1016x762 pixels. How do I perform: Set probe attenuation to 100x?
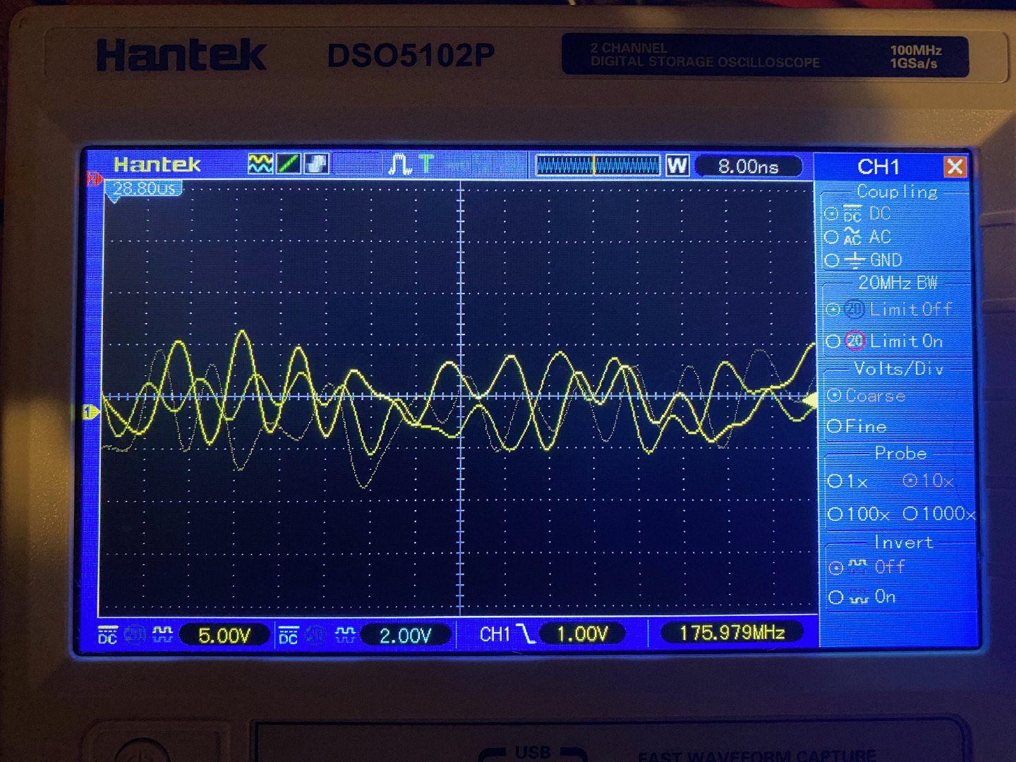tap(835, 514)
